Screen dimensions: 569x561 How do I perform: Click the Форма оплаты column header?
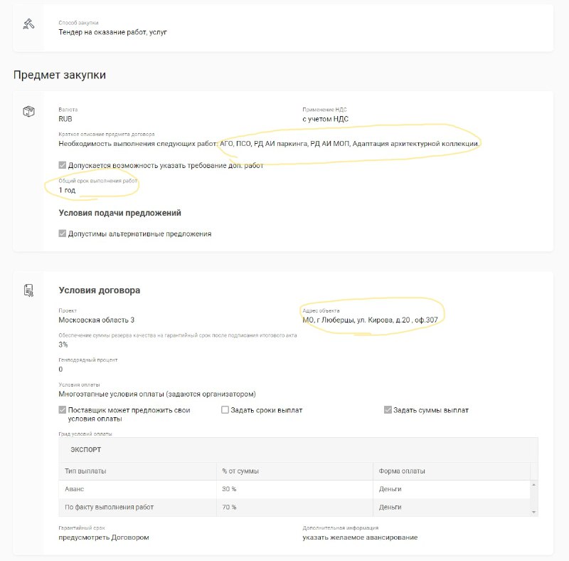click(452, 471)
